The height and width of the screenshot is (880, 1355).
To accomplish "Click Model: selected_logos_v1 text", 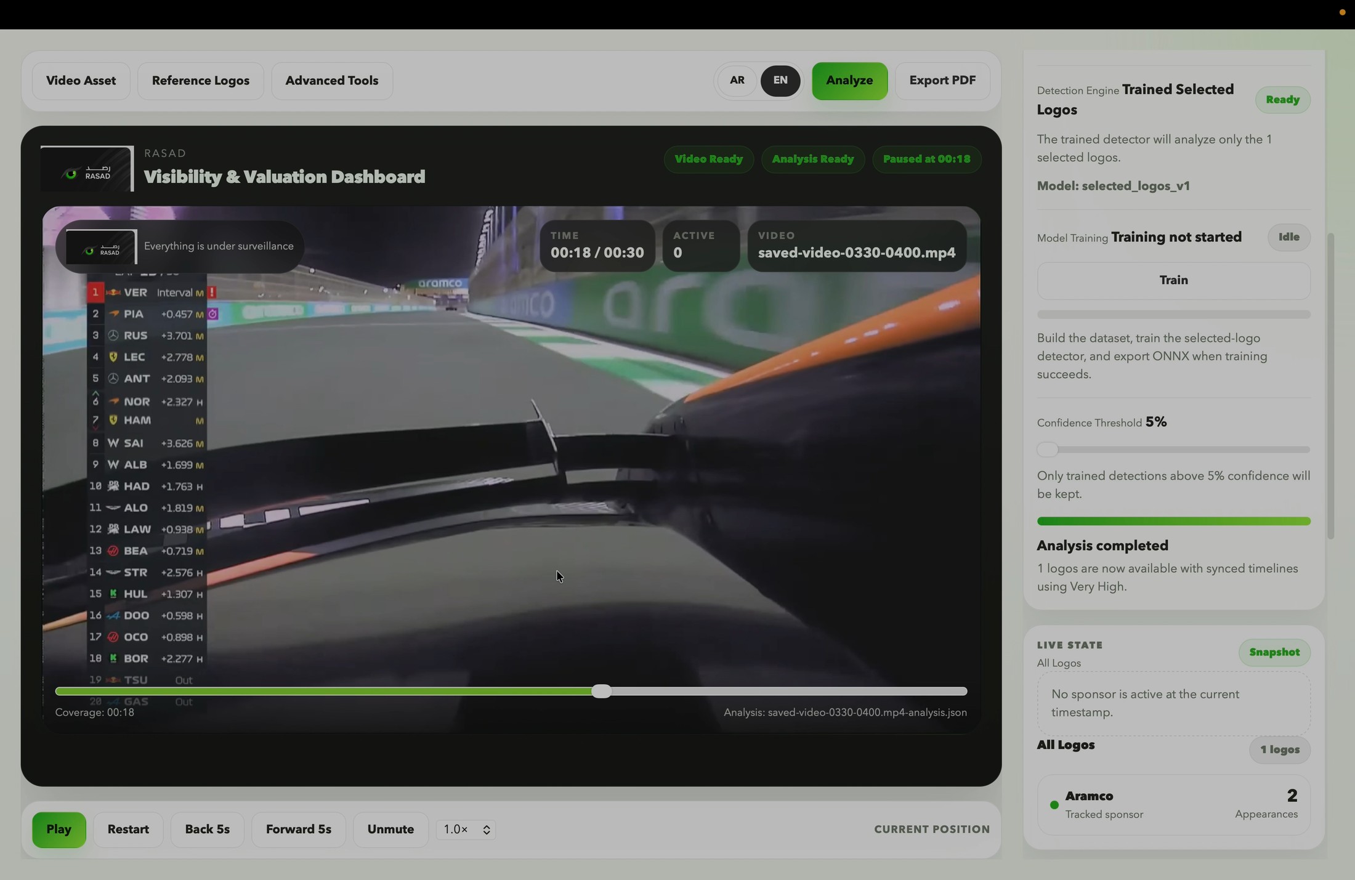I will tap(1113, 186).
